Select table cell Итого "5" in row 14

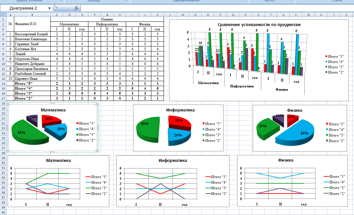pos(32,84)
